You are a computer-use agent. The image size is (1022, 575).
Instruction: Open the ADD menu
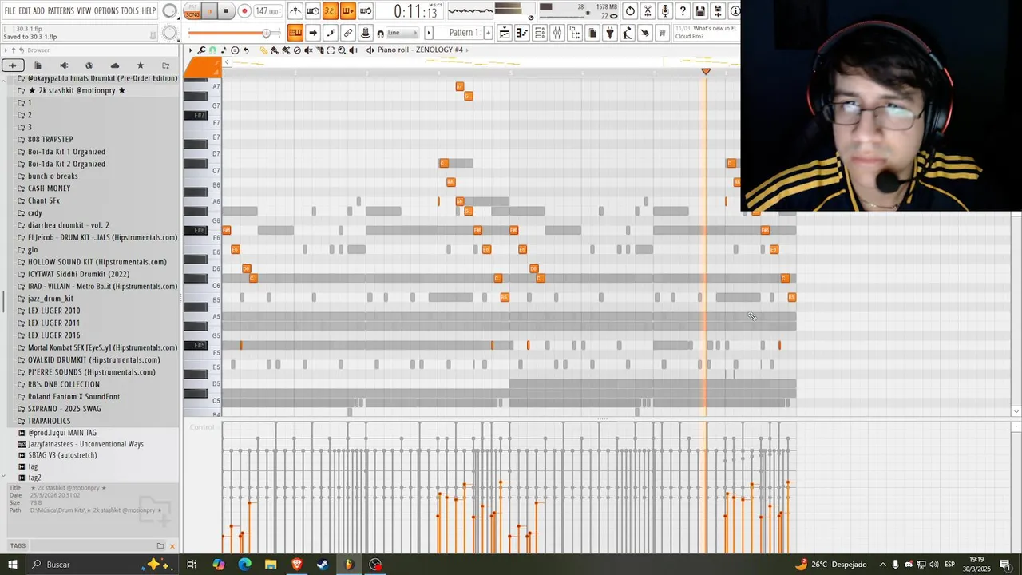click(x=38, y=11)
